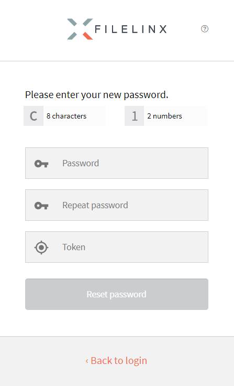Image resolution: width=234 pixels, height=386 pixels.
Task: Click the 1 numbers requirement icon
Action: tap(134, 116)
